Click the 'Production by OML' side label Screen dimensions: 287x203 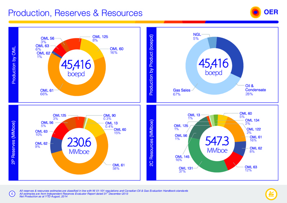pos(14,65)
